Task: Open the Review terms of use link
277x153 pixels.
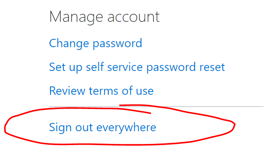Action: coord(101,91)
